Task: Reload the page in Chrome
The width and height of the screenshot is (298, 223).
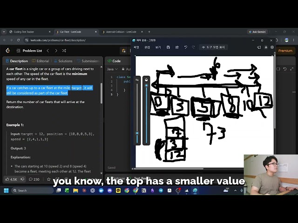Action: [x=18, y=40]
